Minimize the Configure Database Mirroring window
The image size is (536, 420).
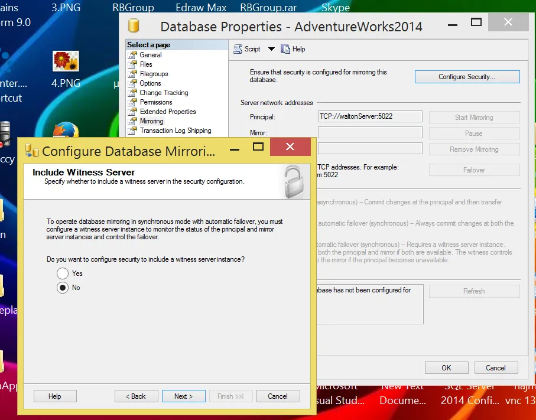(x=235, y=149)
